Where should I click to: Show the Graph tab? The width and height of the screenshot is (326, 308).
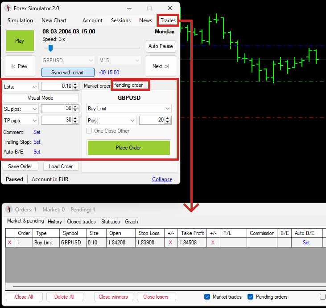(x=132, y=222)
